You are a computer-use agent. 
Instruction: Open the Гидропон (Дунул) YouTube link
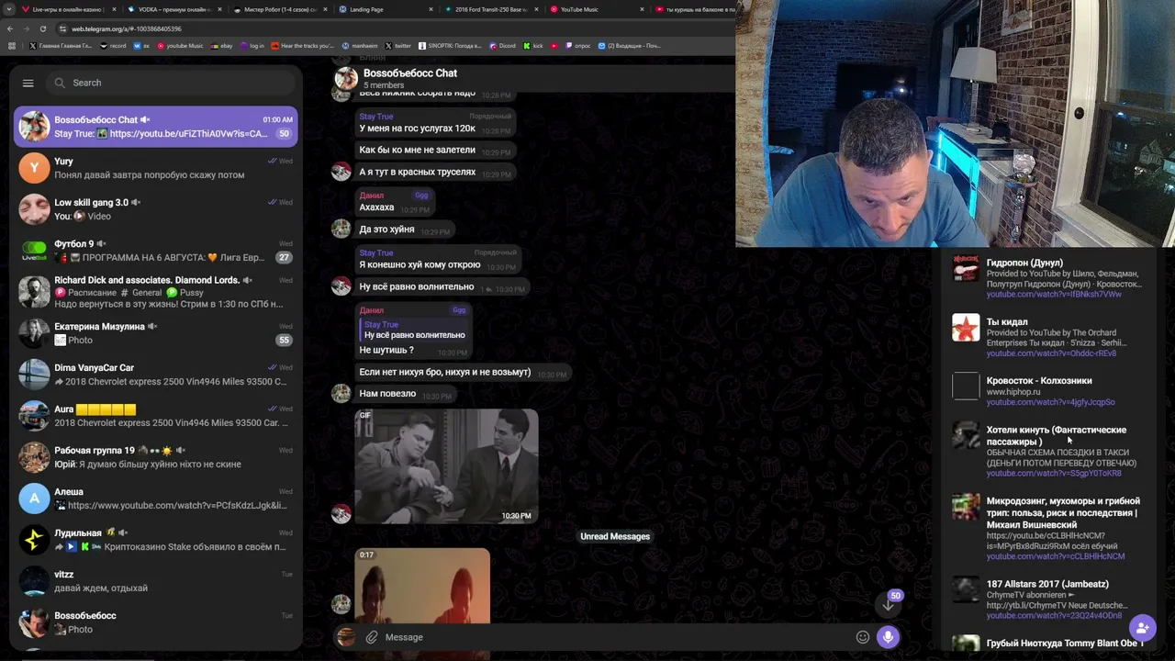(x=1054, y=295)
